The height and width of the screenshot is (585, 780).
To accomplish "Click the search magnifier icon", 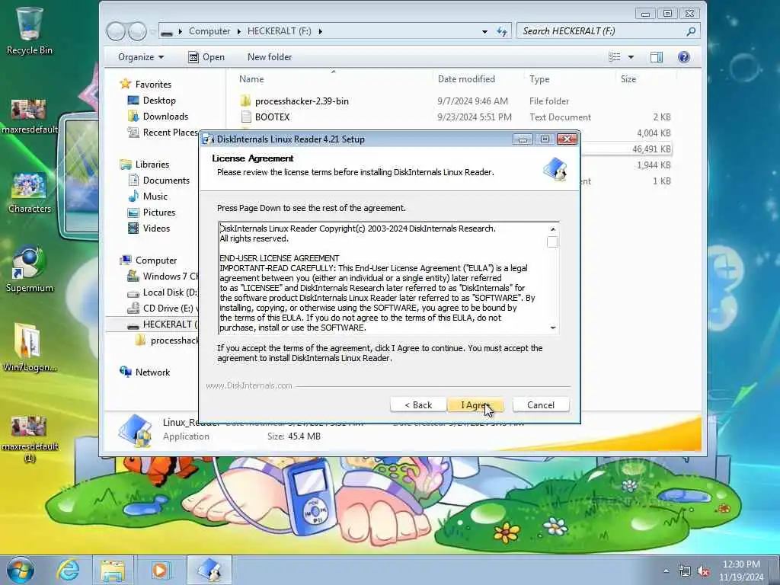I will (691, 31).
